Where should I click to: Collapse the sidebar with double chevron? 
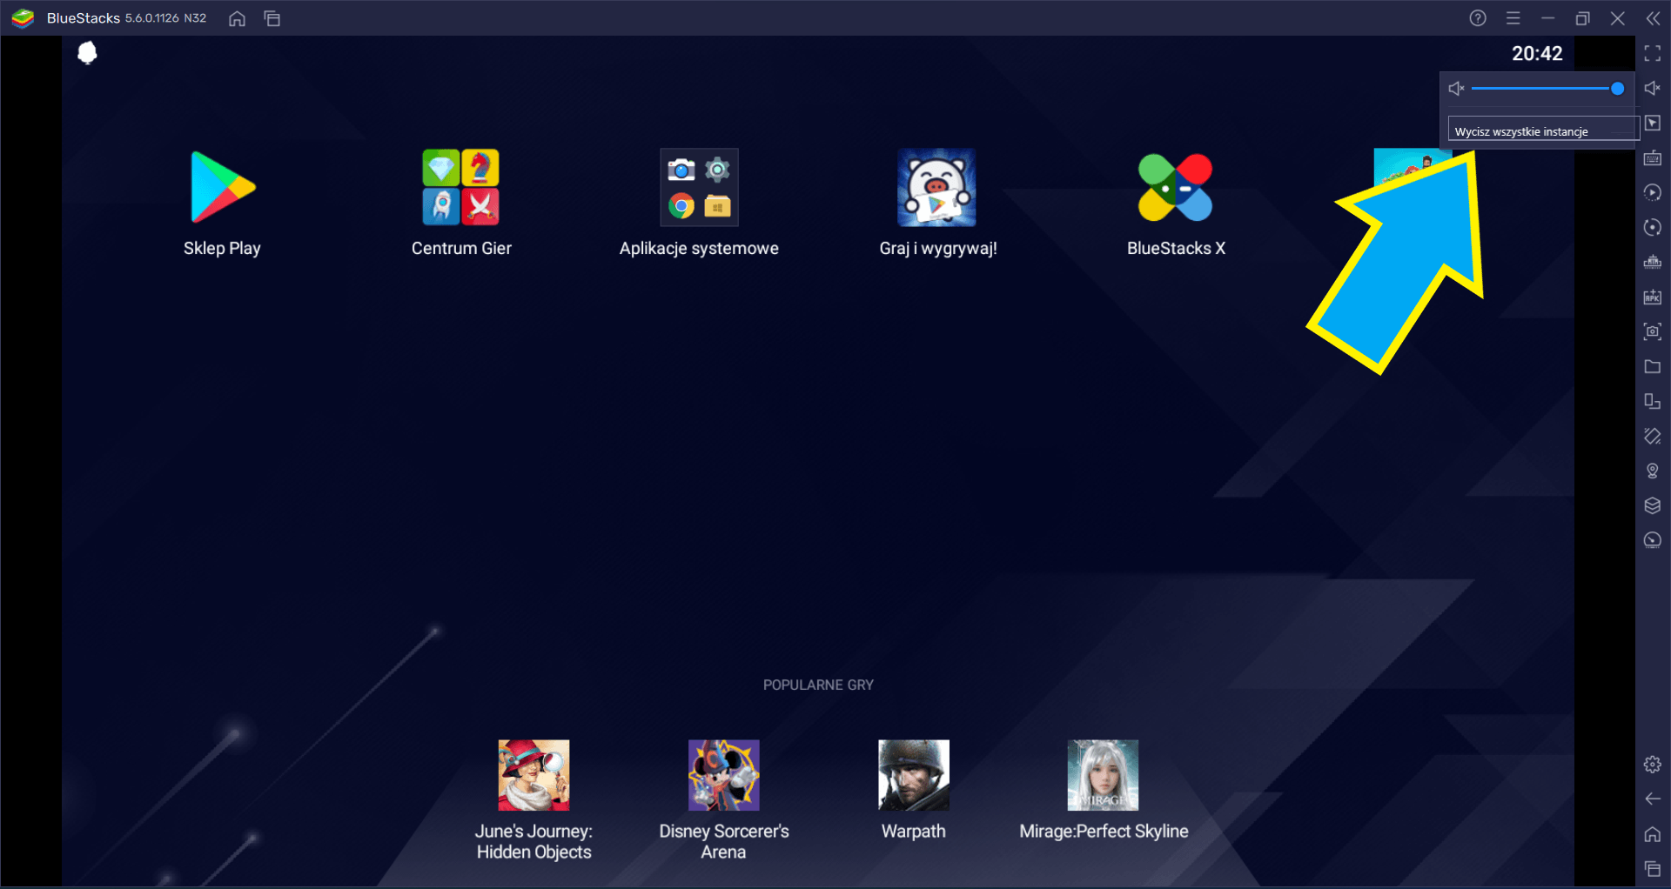pos(1653,18)
